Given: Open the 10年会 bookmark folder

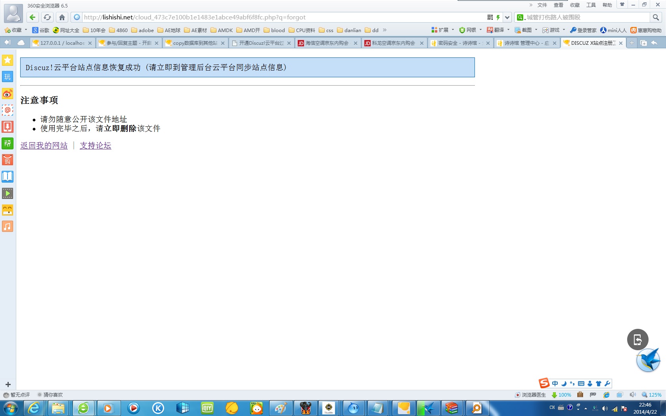Looking at the screenshot, I should tap(94, 30).
